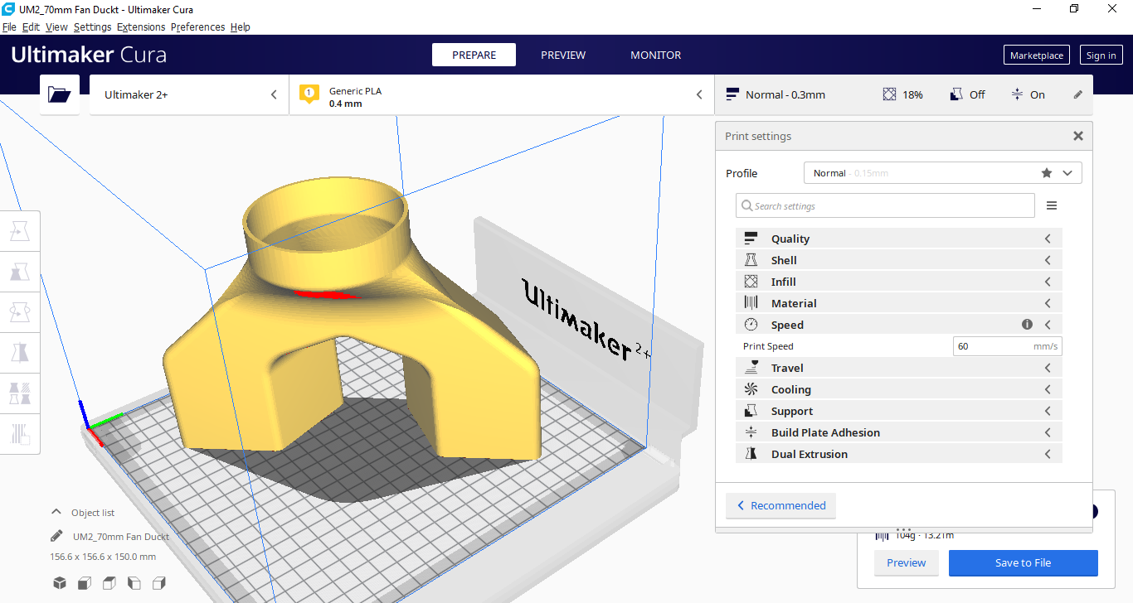The height and width of the screenshot is (603, 1133).
Task: Switch to left side view icon
Action: pos(134,583)
